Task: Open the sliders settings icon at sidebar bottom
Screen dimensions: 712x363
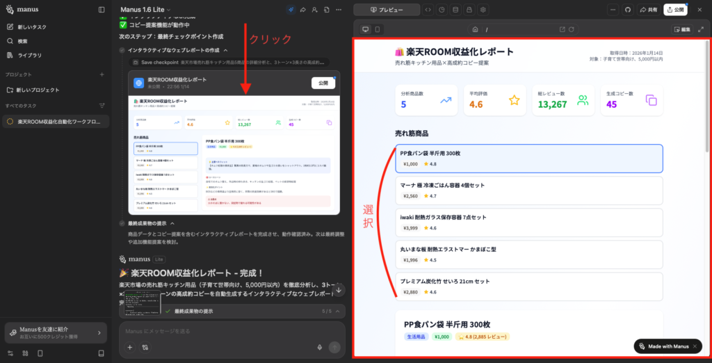Action: pyautogui.click(x=11, y=353)
